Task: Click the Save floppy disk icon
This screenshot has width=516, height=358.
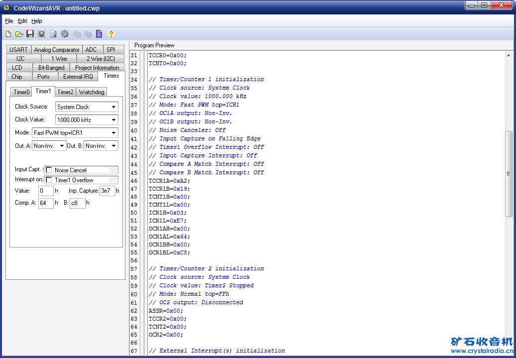Action: tap(30, 34)
